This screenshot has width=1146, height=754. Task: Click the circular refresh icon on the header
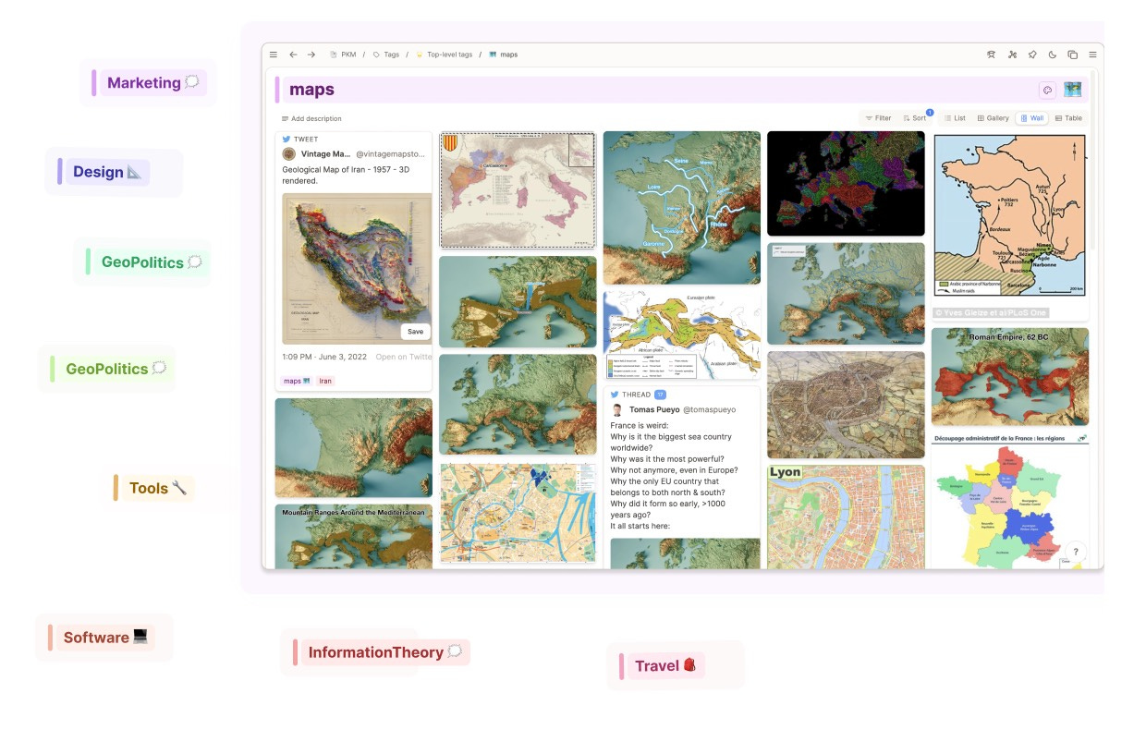(x=1047, y=89)
